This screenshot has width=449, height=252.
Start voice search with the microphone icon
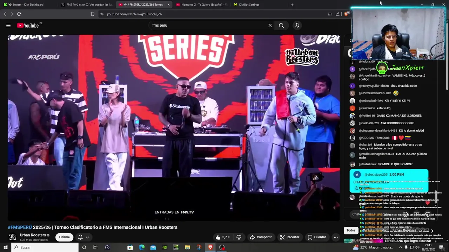pyautogui.click(x=297, y=25)
